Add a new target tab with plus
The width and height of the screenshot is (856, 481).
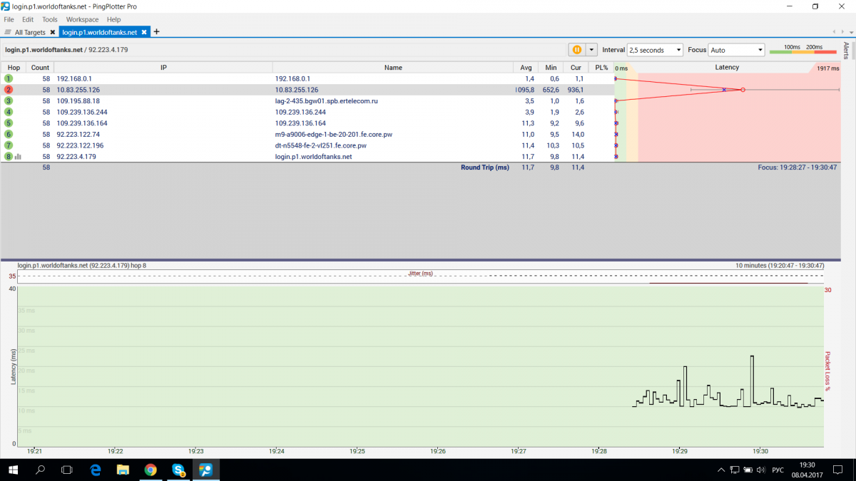coord(157,32)
